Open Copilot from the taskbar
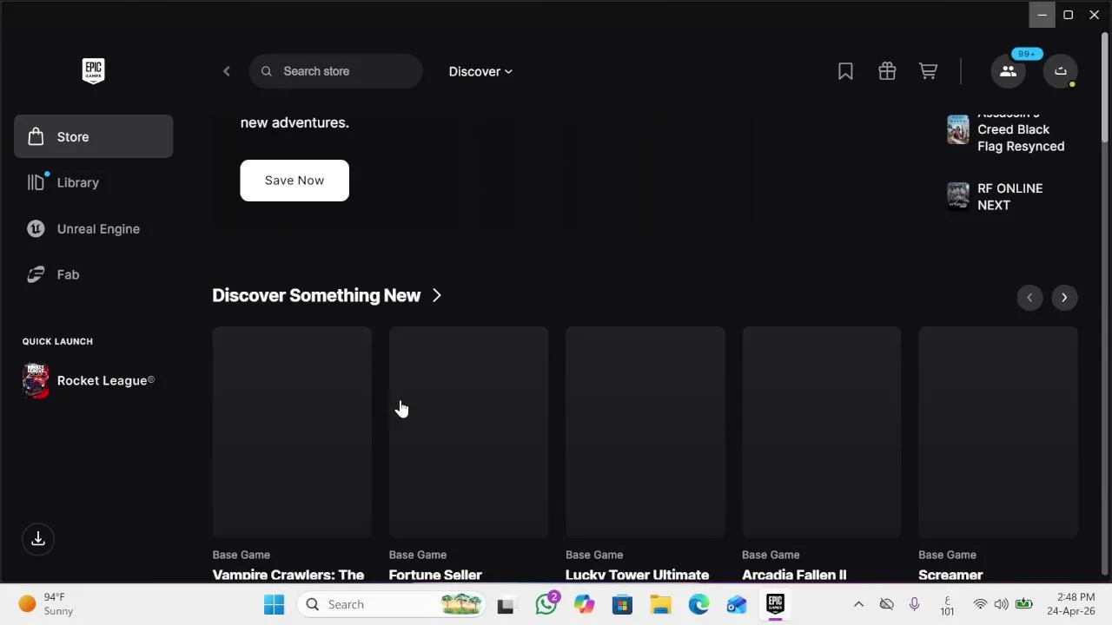The width and height of the screenshot is (1112, 625). (x=584, y=604)
